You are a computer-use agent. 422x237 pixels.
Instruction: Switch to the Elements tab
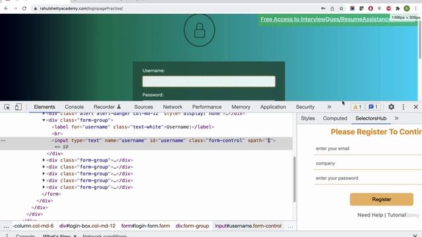[x=44, y=107]
